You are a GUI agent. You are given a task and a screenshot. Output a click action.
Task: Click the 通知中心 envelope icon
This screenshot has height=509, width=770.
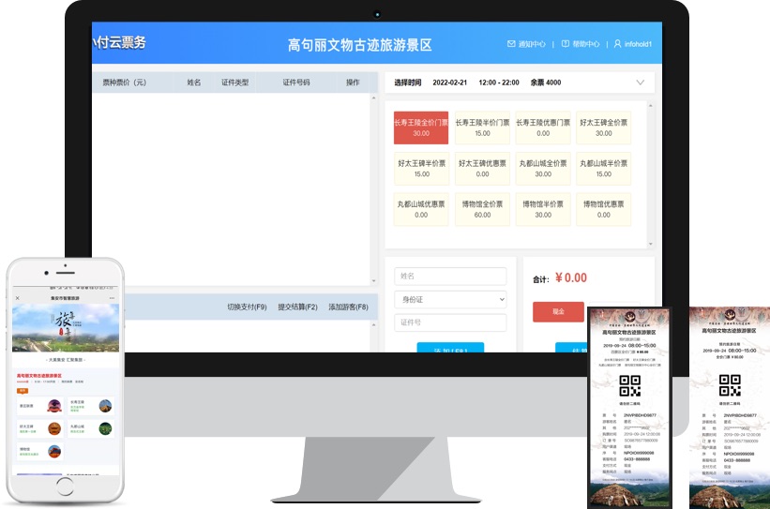pos(511,44)
